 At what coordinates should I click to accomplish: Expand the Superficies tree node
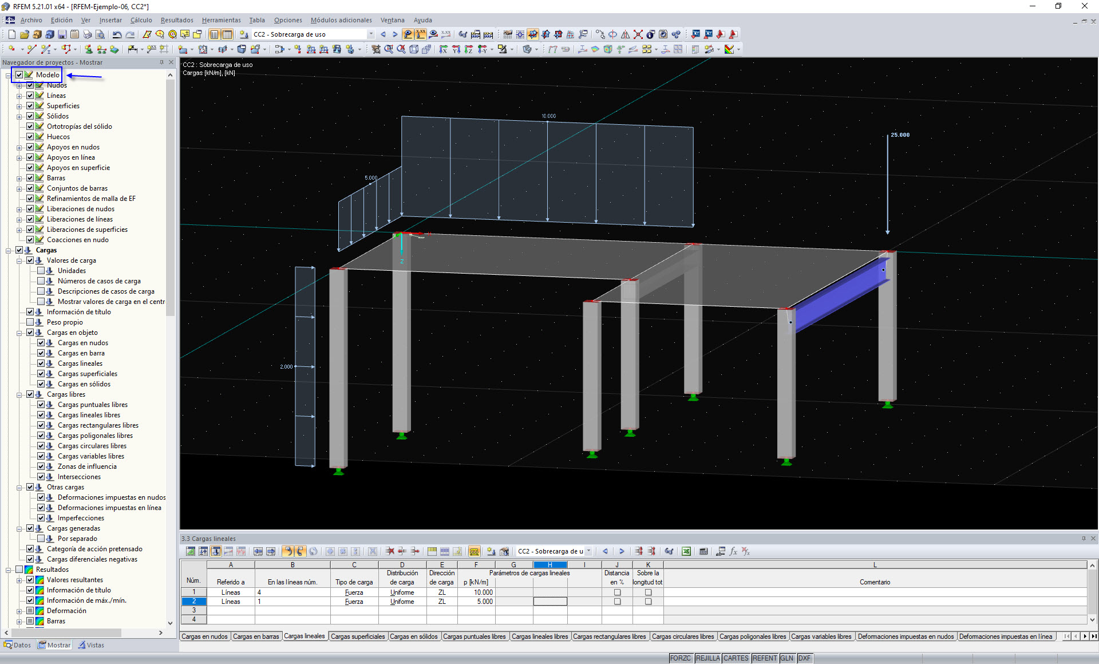19,106
